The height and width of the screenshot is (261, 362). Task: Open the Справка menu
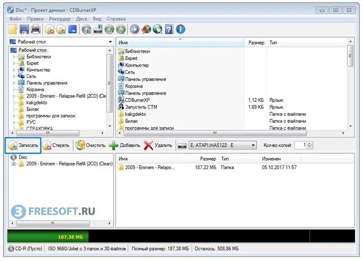tap(116, 19)
